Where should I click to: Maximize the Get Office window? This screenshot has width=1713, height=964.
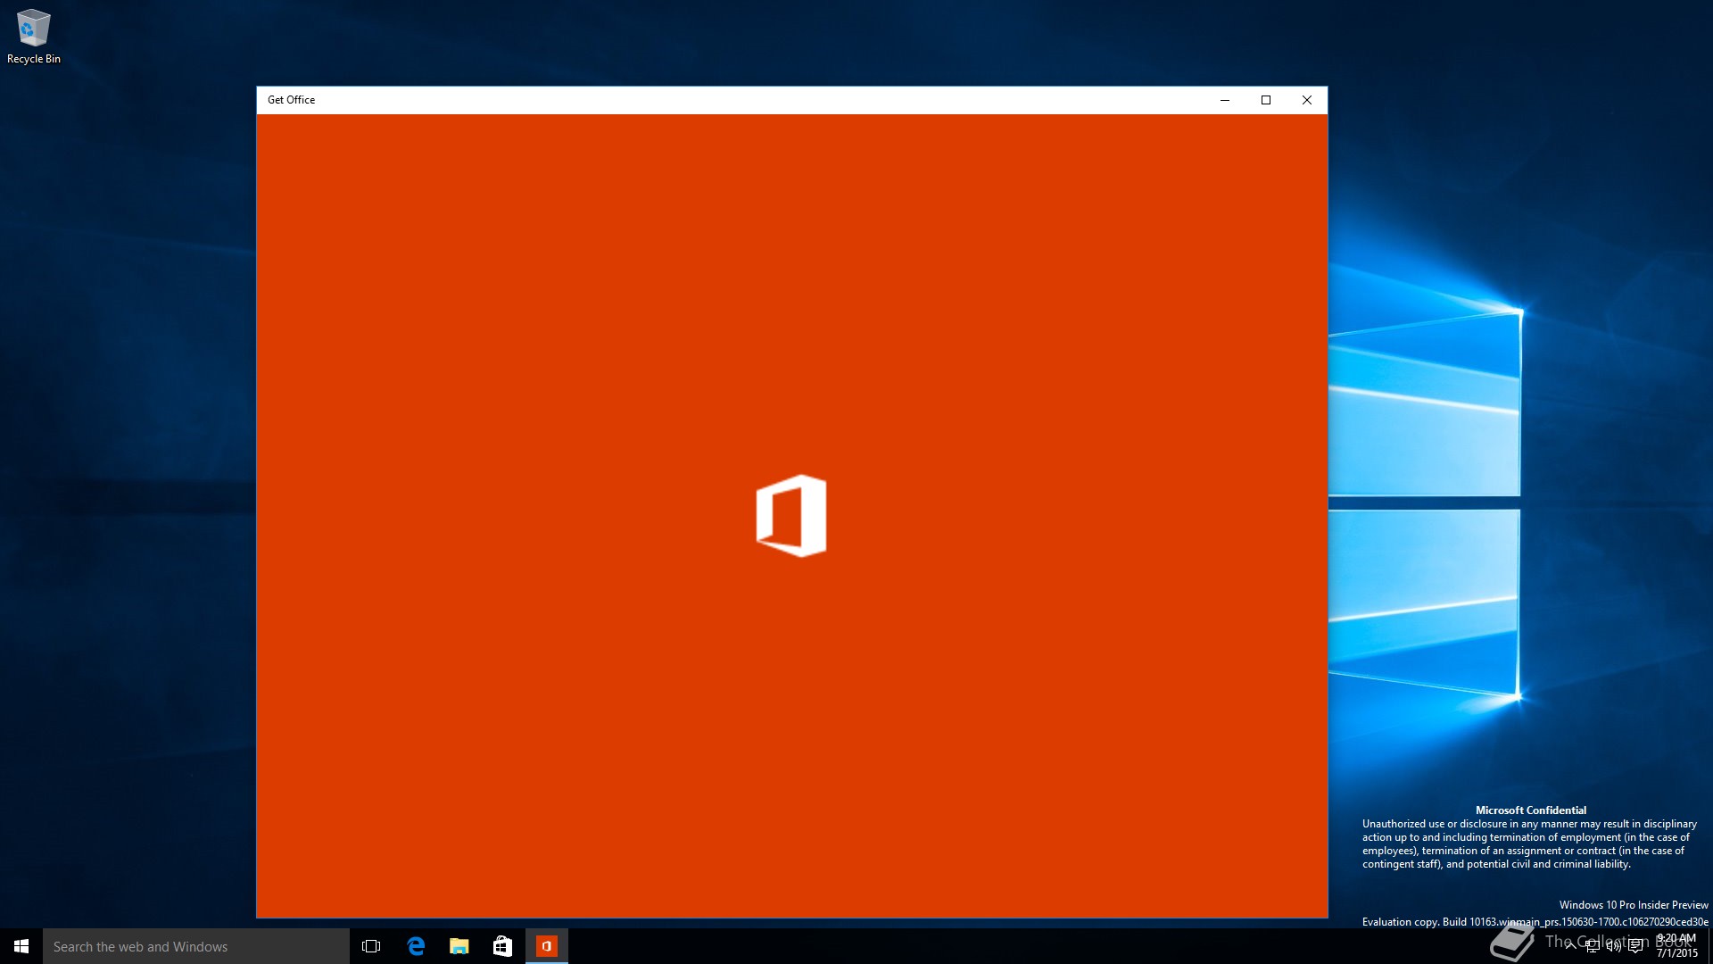(x=1266, y=100)
